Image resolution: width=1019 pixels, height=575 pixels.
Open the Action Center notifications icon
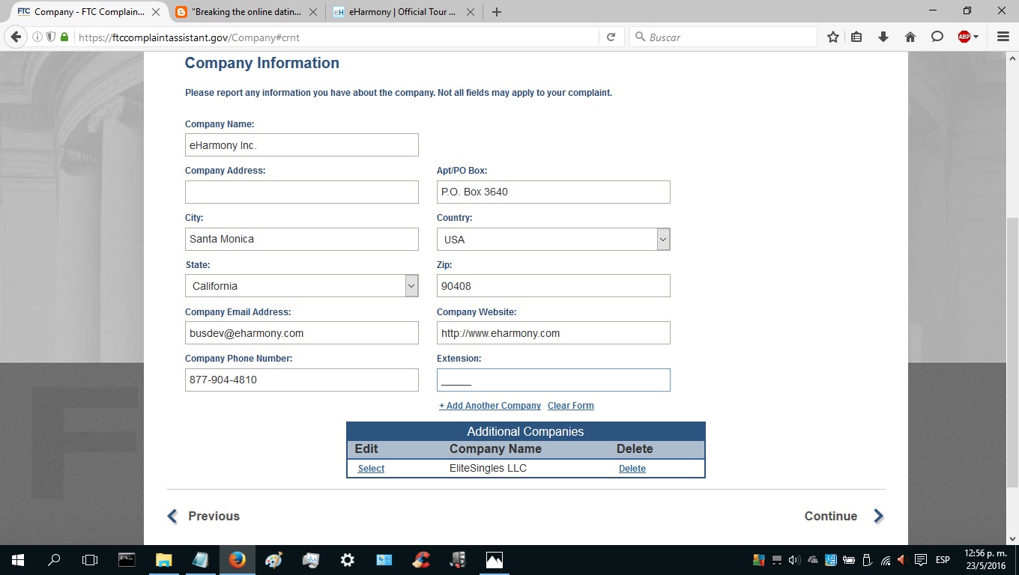(921, 559)
